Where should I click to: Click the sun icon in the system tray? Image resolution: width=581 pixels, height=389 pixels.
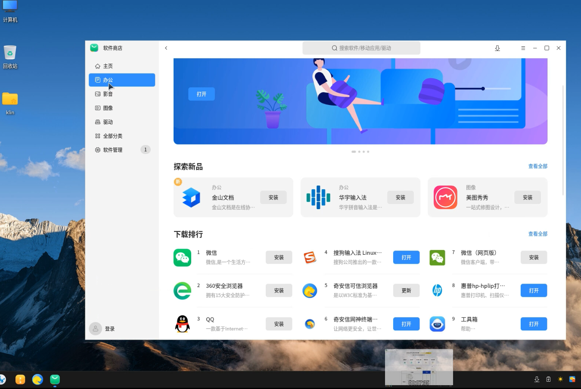point(560,380)
